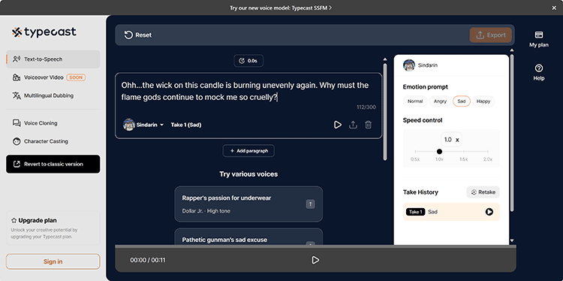563x281 pixels.
Task: Click Sindarin avatar in paragraph editor
Action: point(129,125)
